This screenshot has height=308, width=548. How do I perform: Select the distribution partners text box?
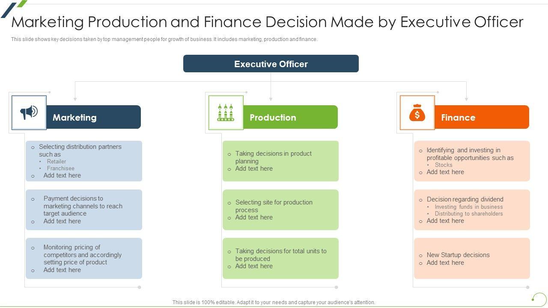(x=84, y=161)
